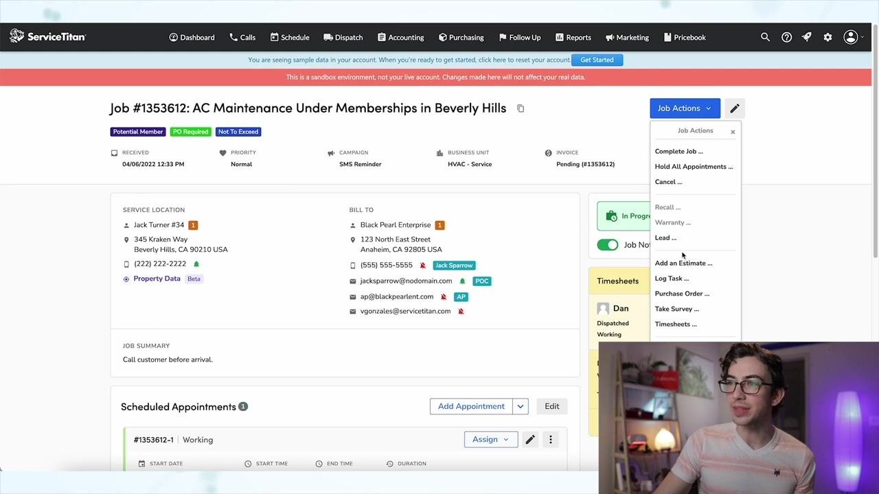The height and width of the screenshot is (494, 879).
Task: Click the muted bell beside vgonzales@servicetitan.com
Action: 461,311
